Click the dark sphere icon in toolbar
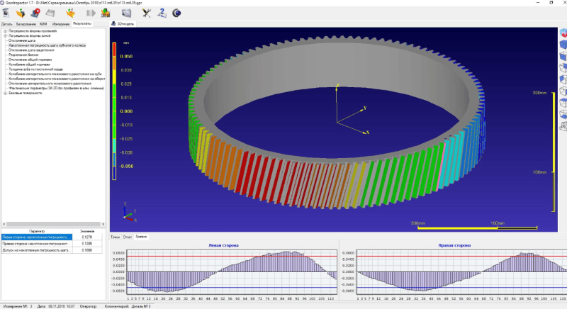 point(176,12)
